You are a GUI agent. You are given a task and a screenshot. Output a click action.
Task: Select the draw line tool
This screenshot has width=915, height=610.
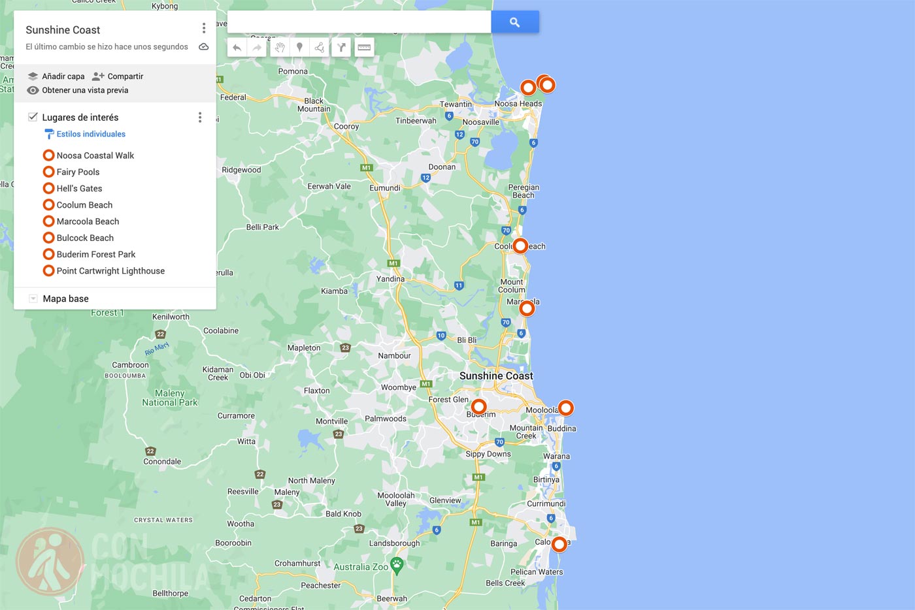coord(319,46)
